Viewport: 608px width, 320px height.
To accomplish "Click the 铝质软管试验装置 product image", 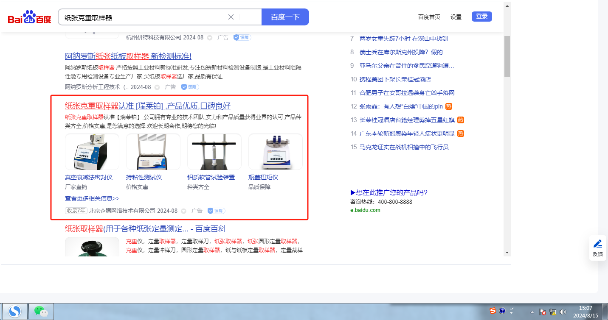I will tap(214, 152).
